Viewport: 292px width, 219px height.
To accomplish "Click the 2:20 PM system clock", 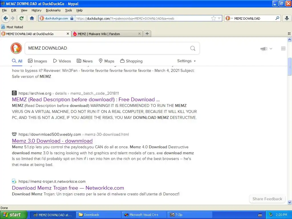I will [281, 215].
